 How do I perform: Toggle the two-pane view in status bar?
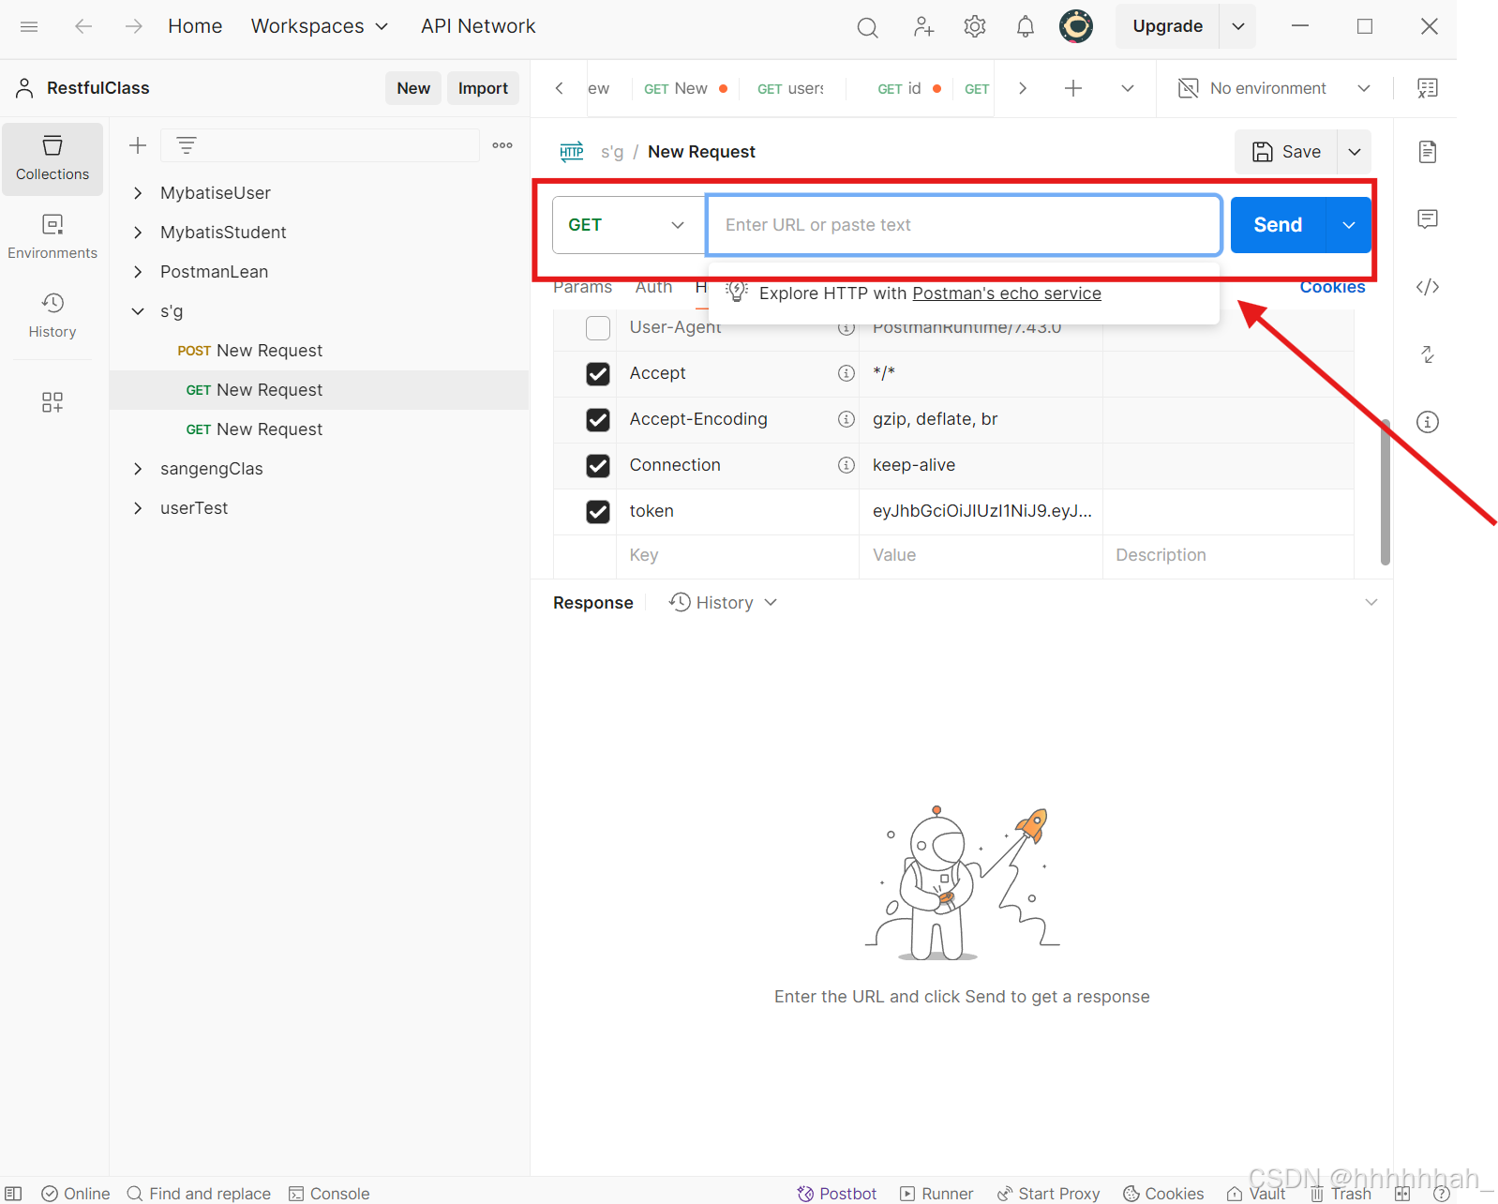pos(13,1193)
